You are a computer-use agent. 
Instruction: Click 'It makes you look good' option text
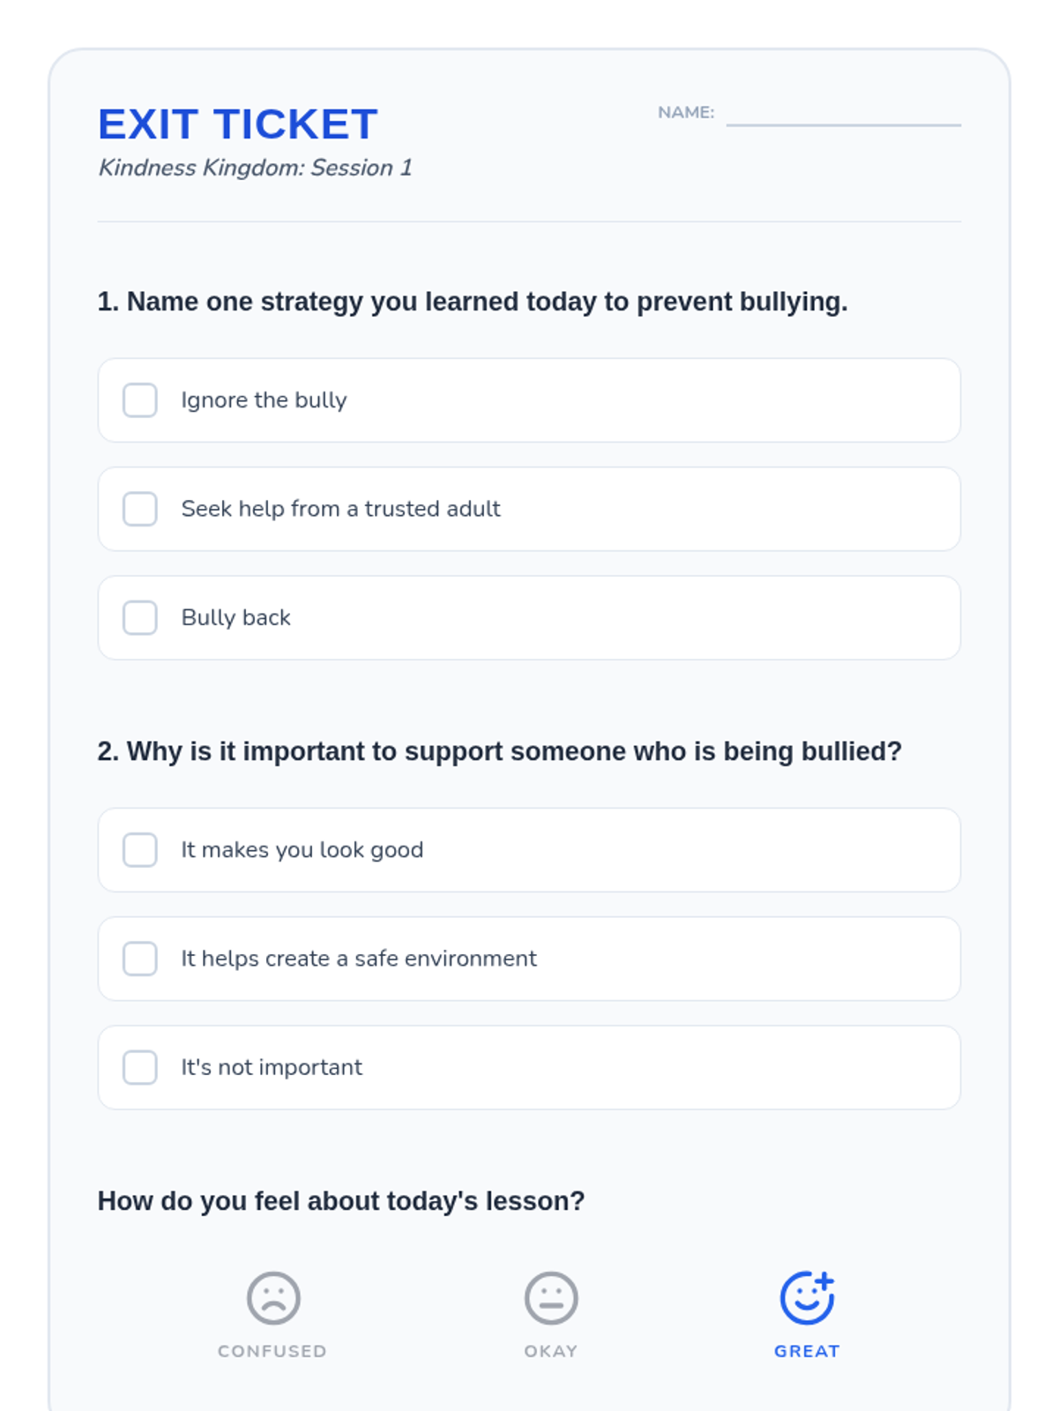[x=302, y=850]
